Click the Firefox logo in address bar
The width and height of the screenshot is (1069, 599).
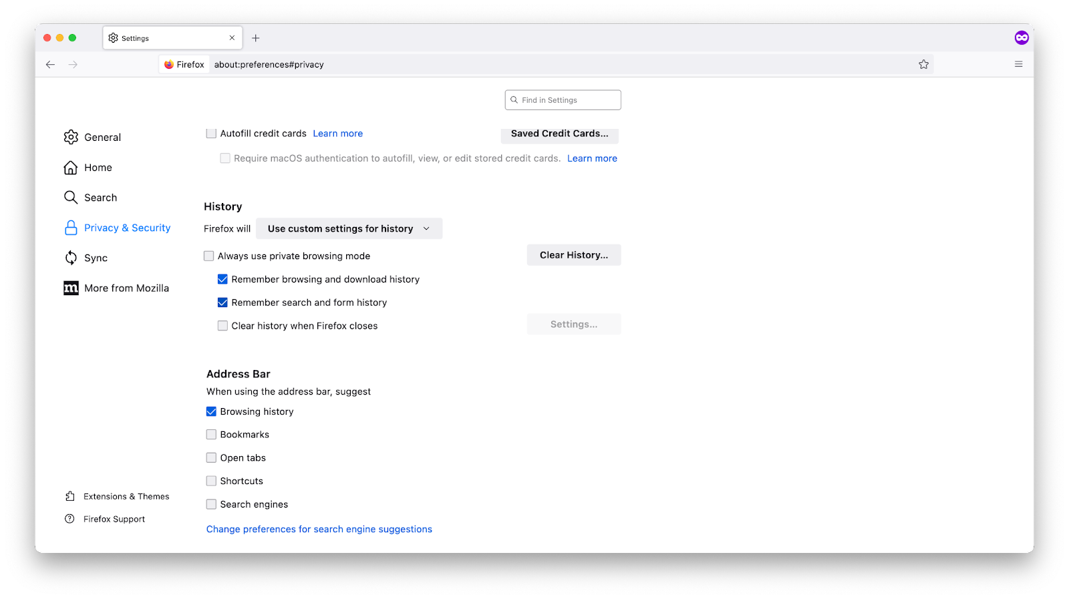tap(169, 65)
